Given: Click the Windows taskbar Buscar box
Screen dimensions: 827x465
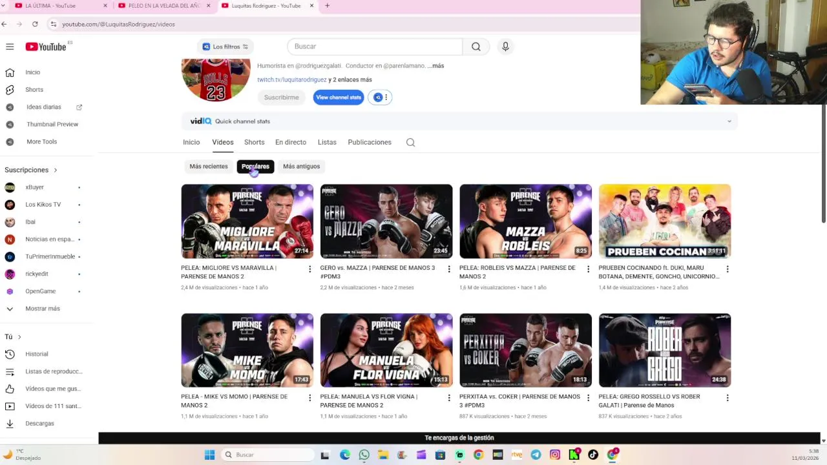Looking at the screenshot, I should [x=267, y=455].
